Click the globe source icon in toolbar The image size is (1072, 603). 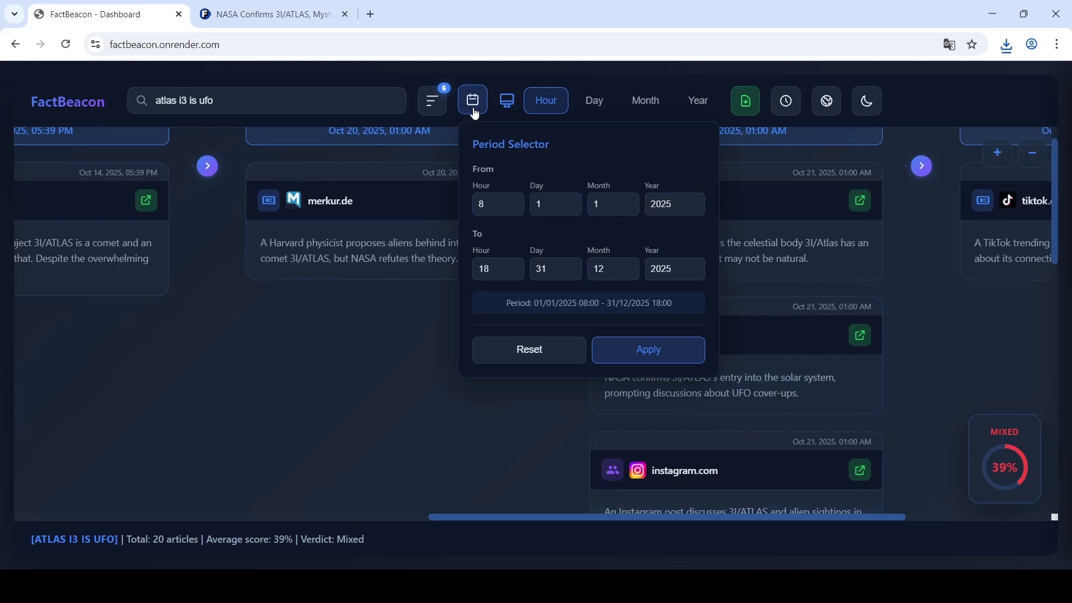[826, 101]
